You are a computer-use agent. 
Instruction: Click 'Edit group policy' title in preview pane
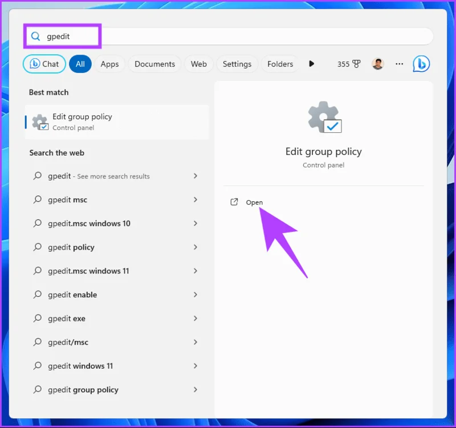(x=323, y=152)
